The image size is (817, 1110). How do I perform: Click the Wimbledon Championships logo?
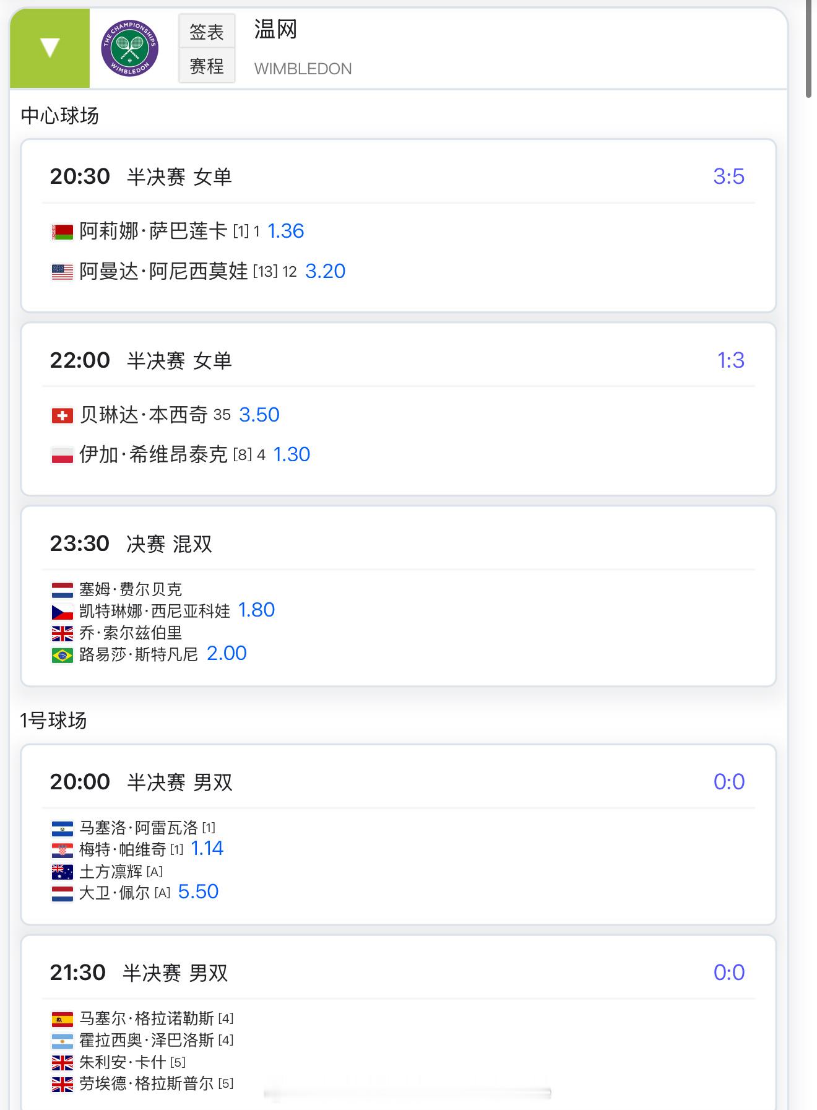(x=130, y=48)
